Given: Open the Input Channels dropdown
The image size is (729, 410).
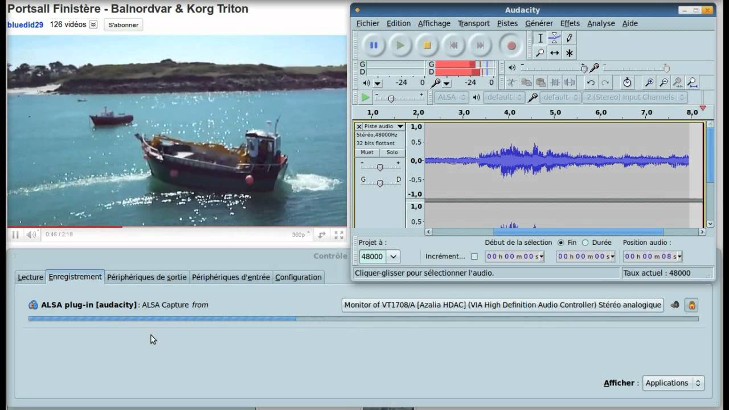Looking at the screenshot, I should point(634,97).
